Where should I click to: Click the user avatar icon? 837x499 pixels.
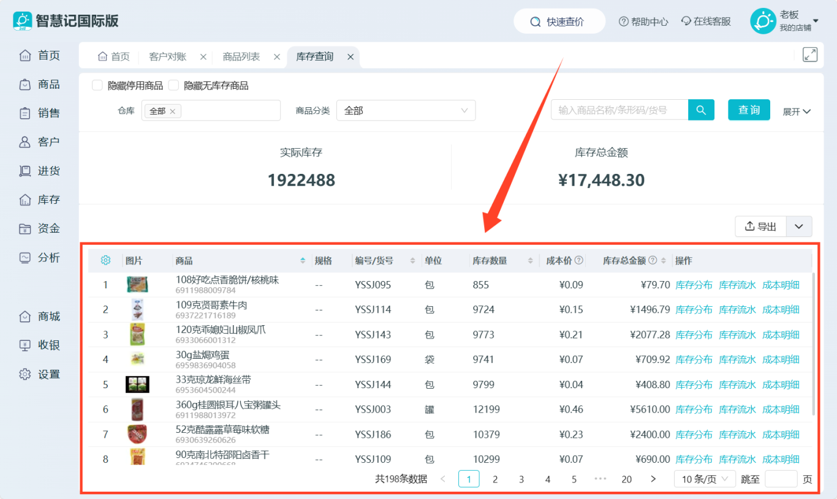click(763, 21)
